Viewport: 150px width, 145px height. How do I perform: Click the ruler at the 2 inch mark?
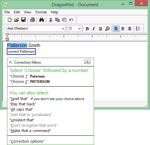pyautogui.click(x=64, y=37)
